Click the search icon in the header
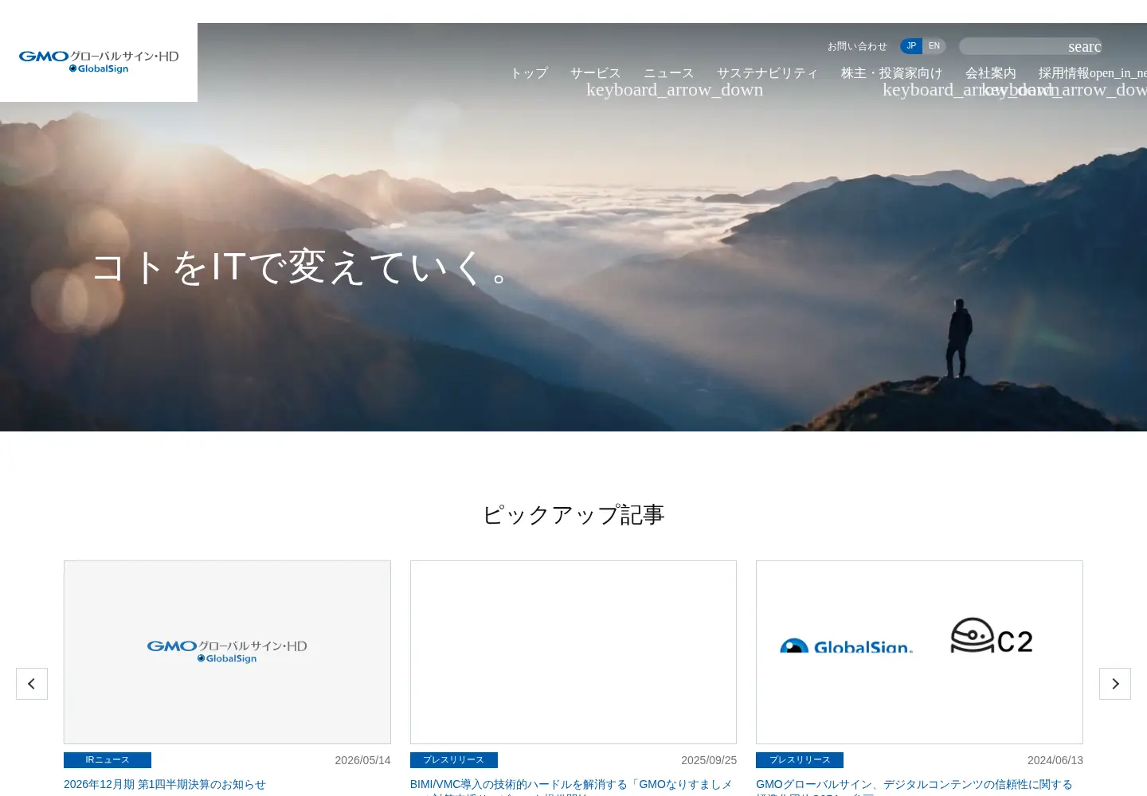The height and width of the screenshot is (796, 1147). coord(1085,46)
